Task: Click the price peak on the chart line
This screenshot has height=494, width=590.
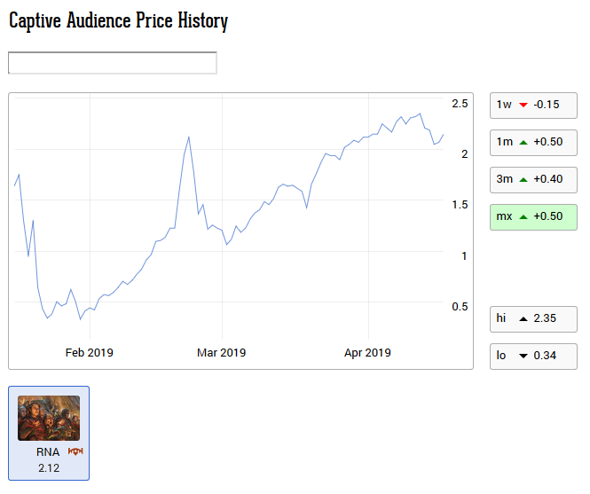Action: coord(420,114)
